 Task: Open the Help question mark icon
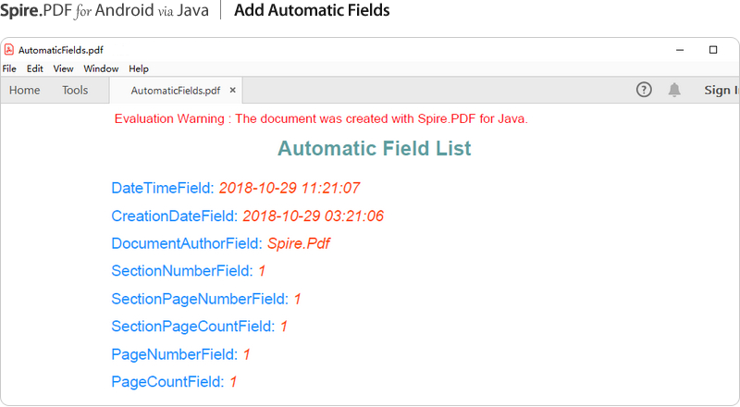click(645, 90)
